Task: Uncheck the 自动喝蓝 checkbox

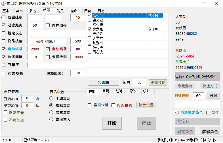Action: click(x=4, y=49)
